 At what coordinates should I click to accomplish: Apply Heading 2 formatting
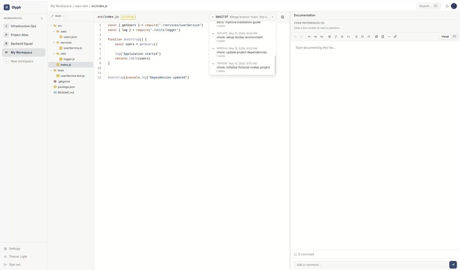click(315, 37)
